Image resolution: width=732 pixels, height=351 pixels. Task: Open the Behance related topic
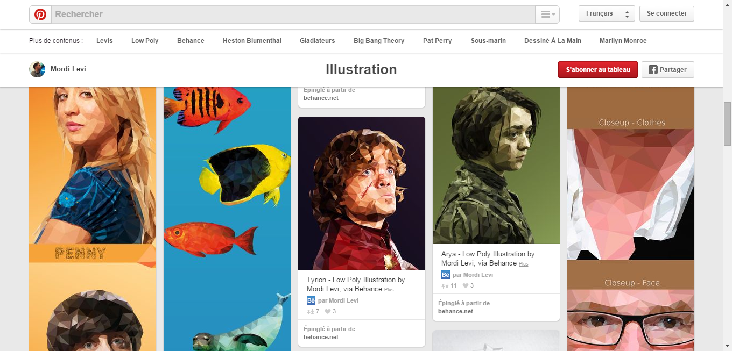point(191,41)
